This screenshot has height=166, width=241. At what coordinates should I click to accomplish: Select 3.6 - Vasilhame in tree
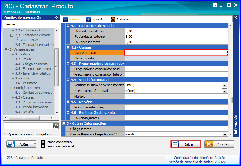tap(26, 83)
